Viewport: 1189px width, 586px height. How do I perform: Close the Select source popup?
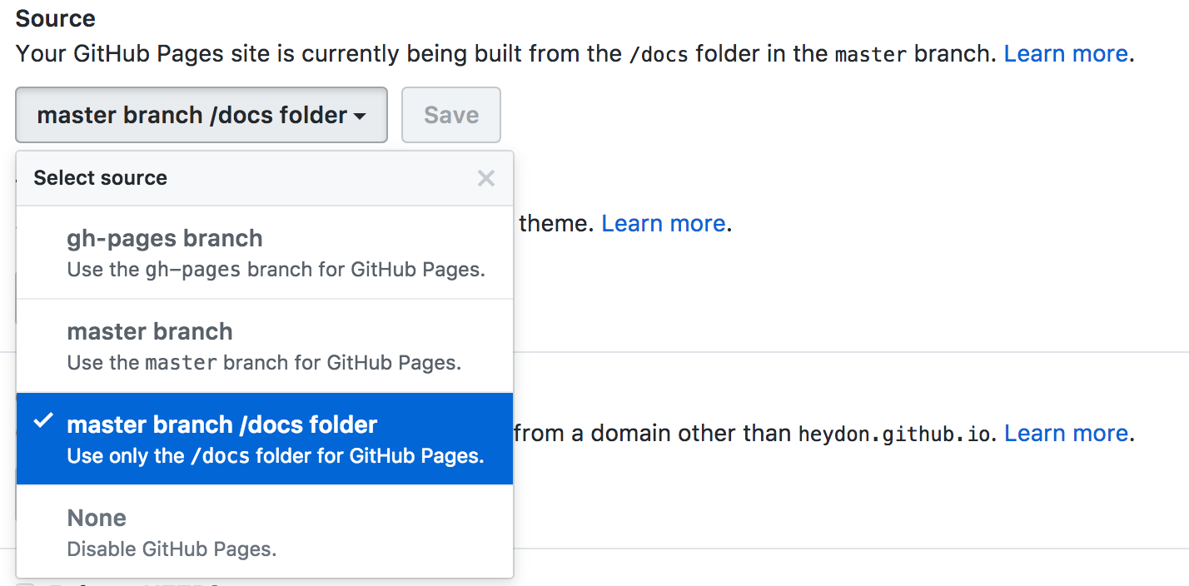486,178
